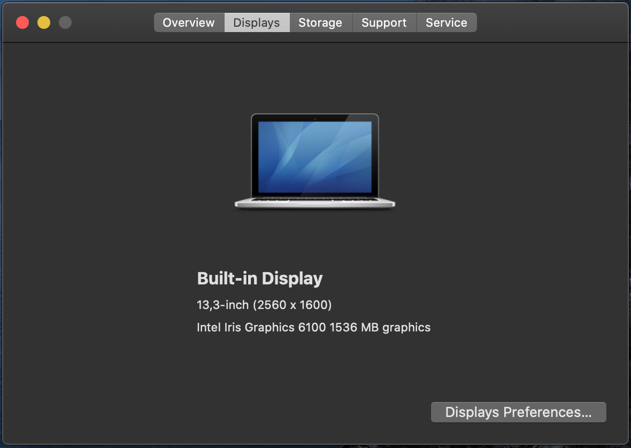Click the Intel Iris Graphics 6100 label
Image resolution: width=631 pixels, height=448 pixels.
point(261,327)
